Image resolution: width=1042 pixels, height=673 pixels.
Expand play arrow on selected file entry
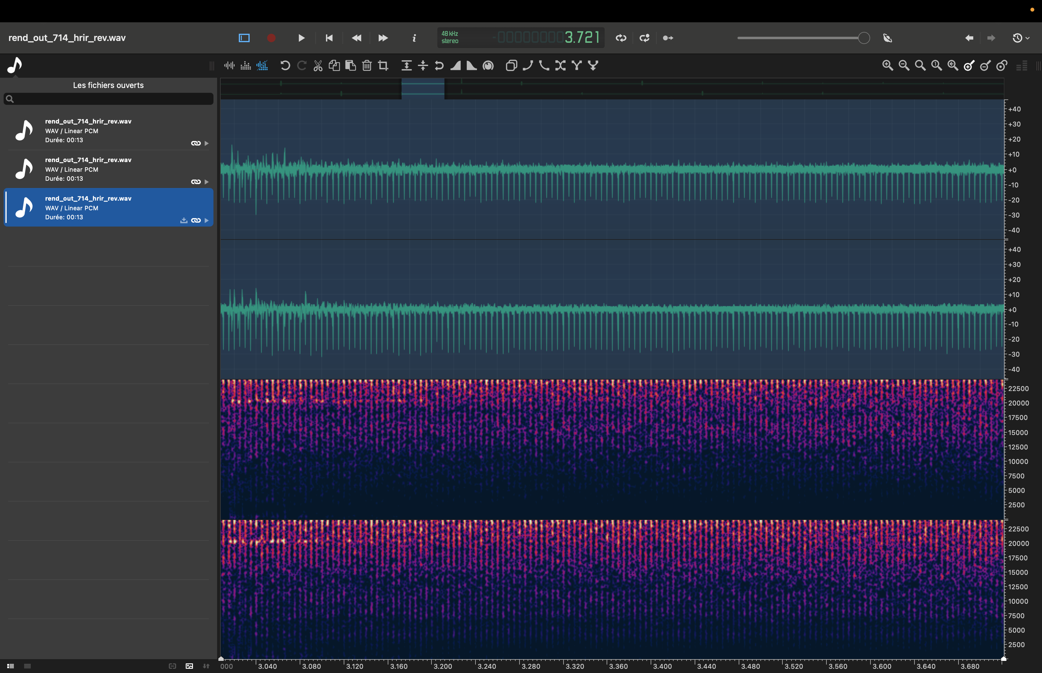point(207,220)
